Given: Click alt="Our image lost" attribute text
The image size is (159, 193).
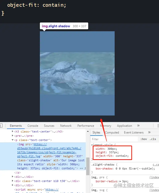Looking at the screenshot, I should [x=69, y=160].
